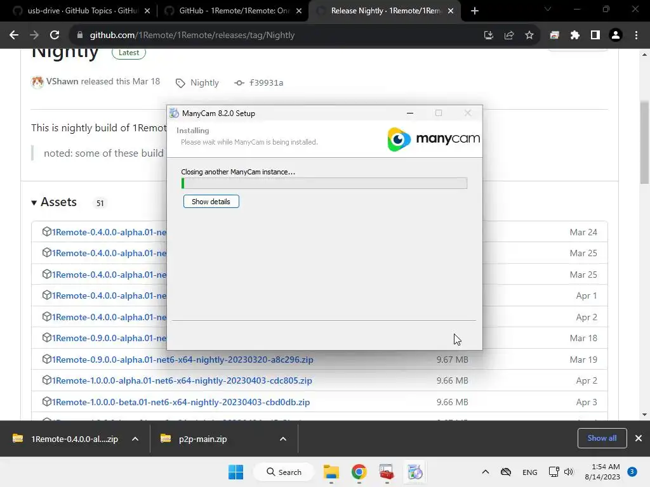The height and width of the screenshot is (487, 650).
Task: Click the scrollbar down arrow
Action: [x=644, y=415]
